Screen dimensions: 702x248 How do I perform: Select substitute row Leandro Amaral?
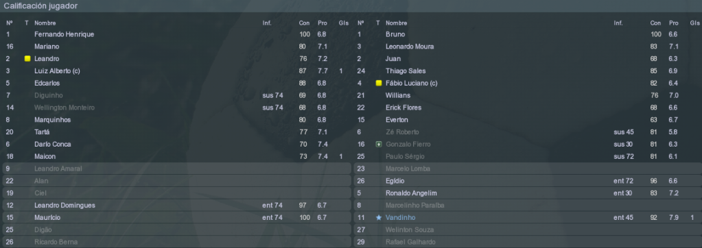(x=177, y=169)
